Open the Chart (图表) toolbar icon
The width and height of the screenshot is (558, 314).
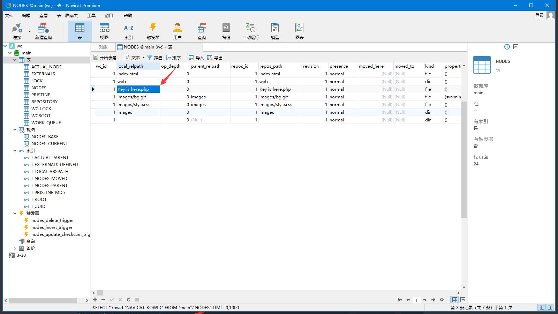point(300,31)
